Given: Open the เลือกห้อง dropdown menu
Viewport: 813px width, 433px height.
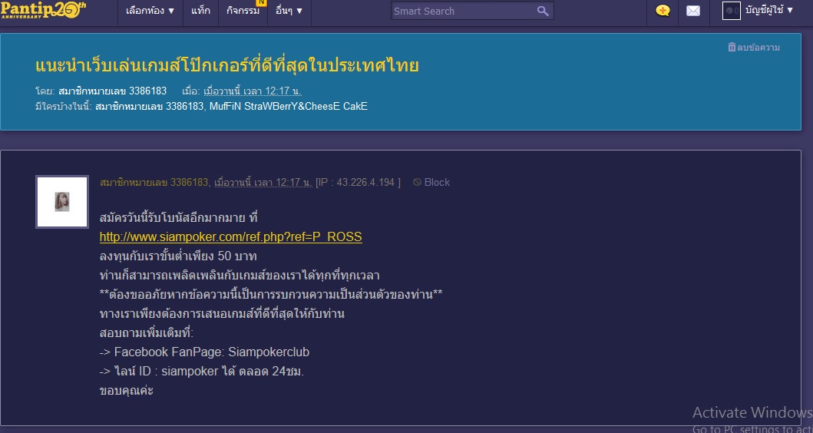Looking at the screenshot, I should tap(150, 11).
